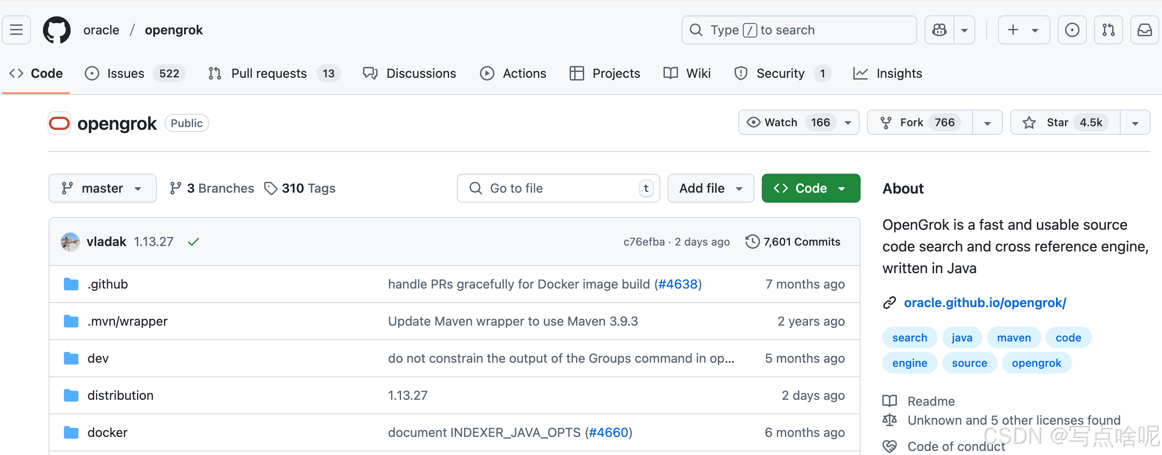
Task: Select the engine topic tag
Action: [910, 363]
